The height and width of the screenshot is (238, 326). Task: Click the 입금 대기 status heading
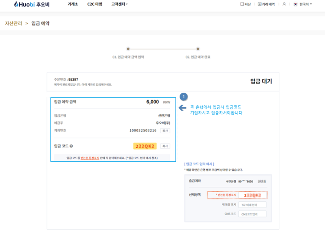261,81
